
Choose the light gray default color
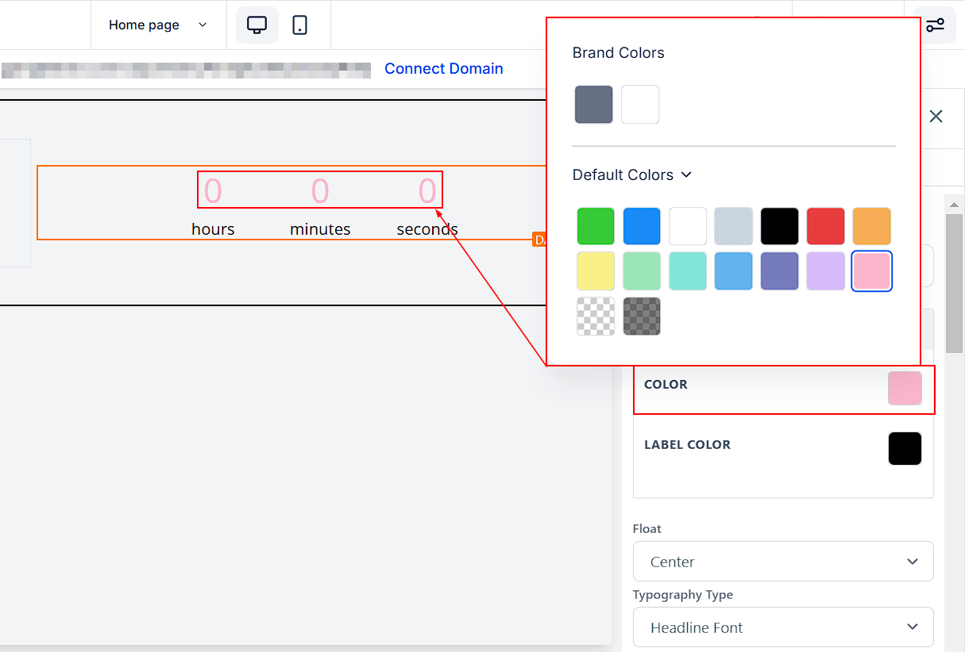(x=734, y=227)
